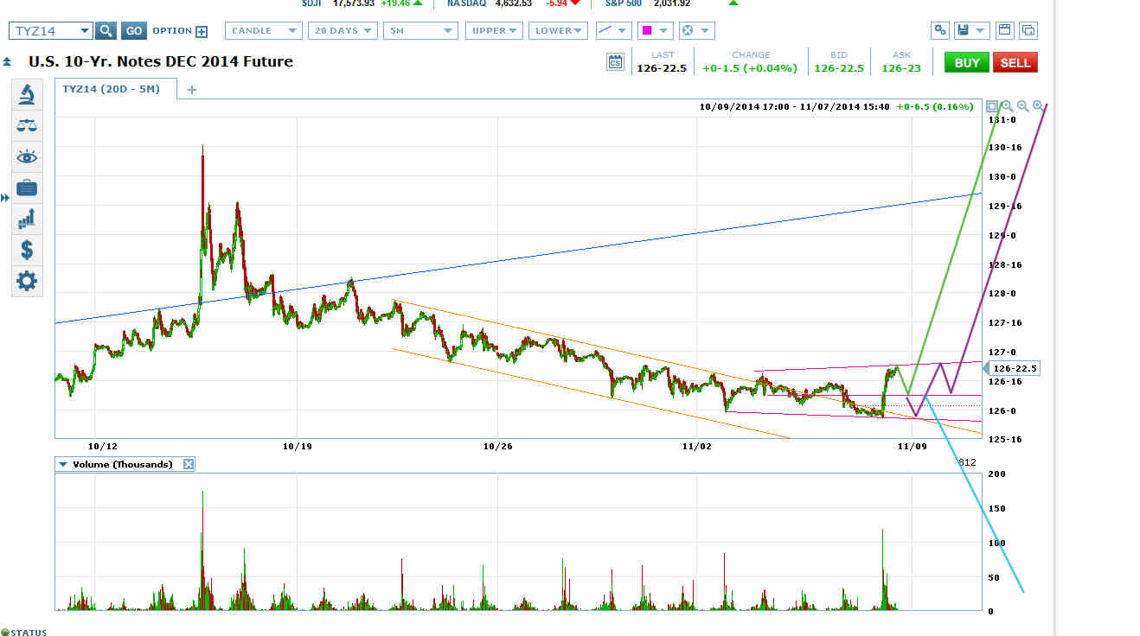
Task: Click the eye watchlist icon in the sidebar
Action: 27,156
